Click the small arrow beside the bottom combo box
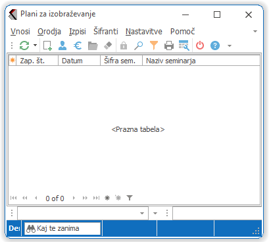The height and width of the screenshot is (242, 271). [155, 213]
